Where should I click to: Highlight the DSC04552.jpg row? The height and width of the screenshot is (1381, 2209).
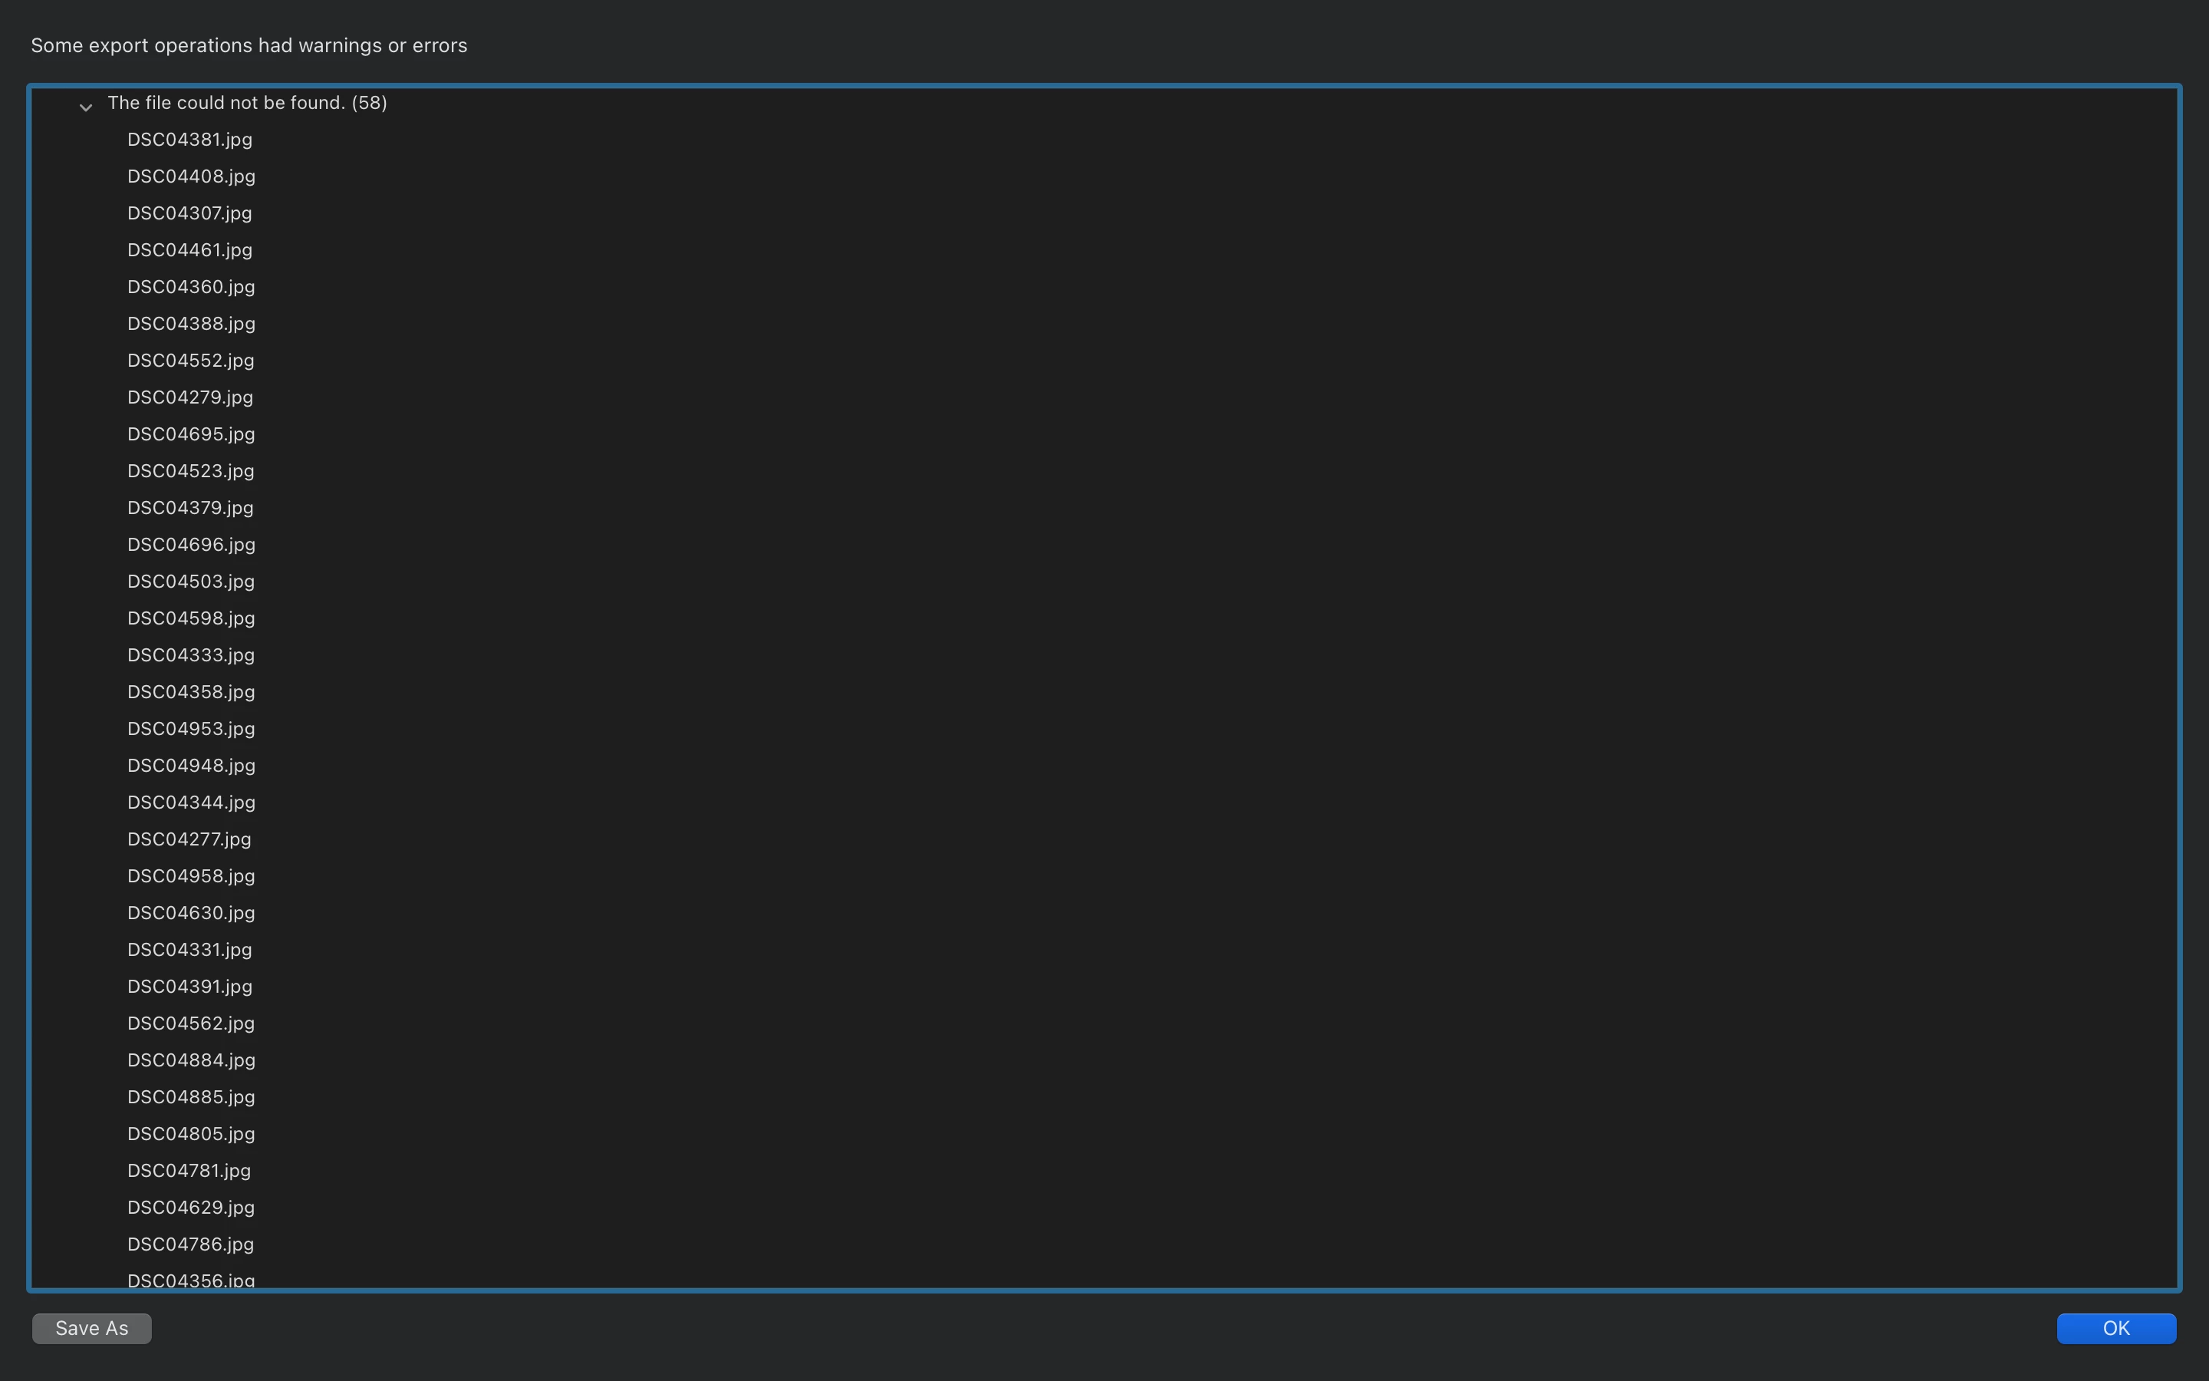coord(191,361)
